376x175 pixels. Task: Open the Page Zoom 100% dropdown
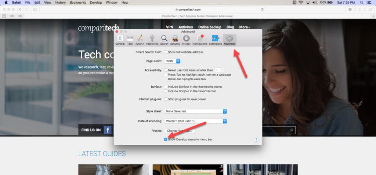point(172,61)
